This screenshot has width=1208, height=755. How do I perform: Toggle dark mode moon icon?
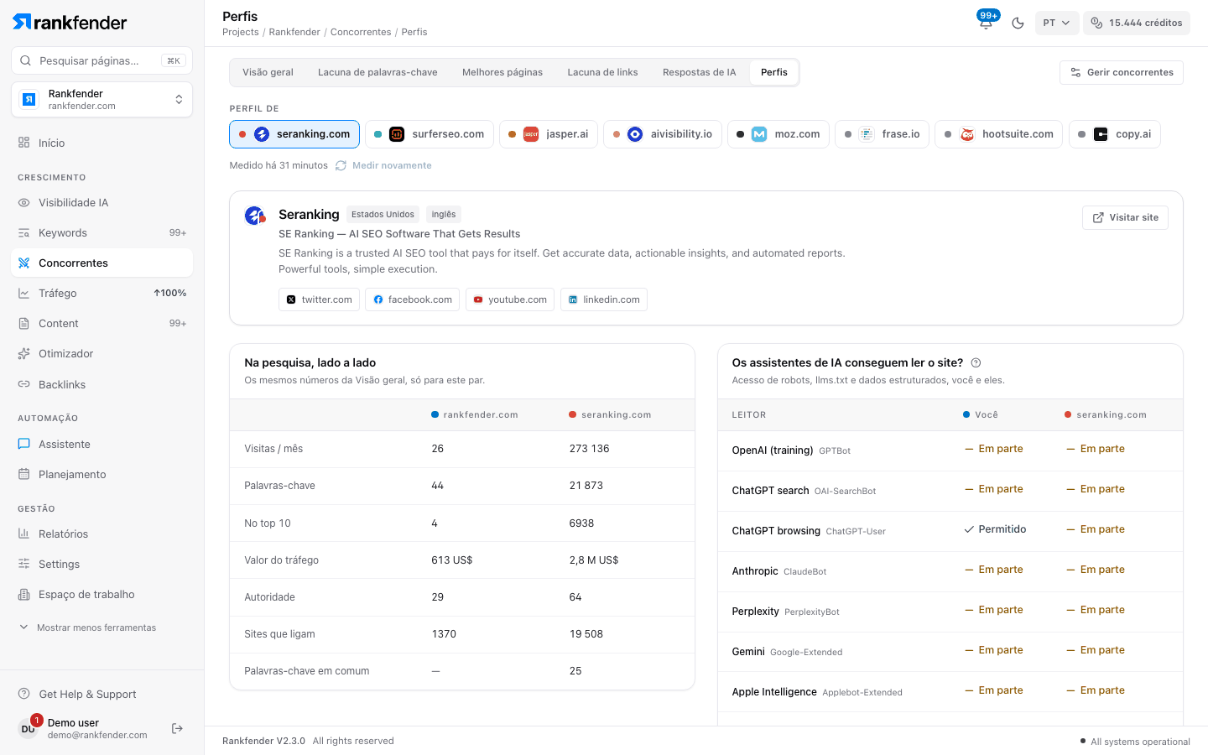pos(1018,23)
